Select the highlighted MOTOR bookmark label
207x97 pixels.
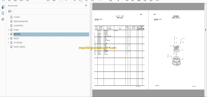pos(17,34)
